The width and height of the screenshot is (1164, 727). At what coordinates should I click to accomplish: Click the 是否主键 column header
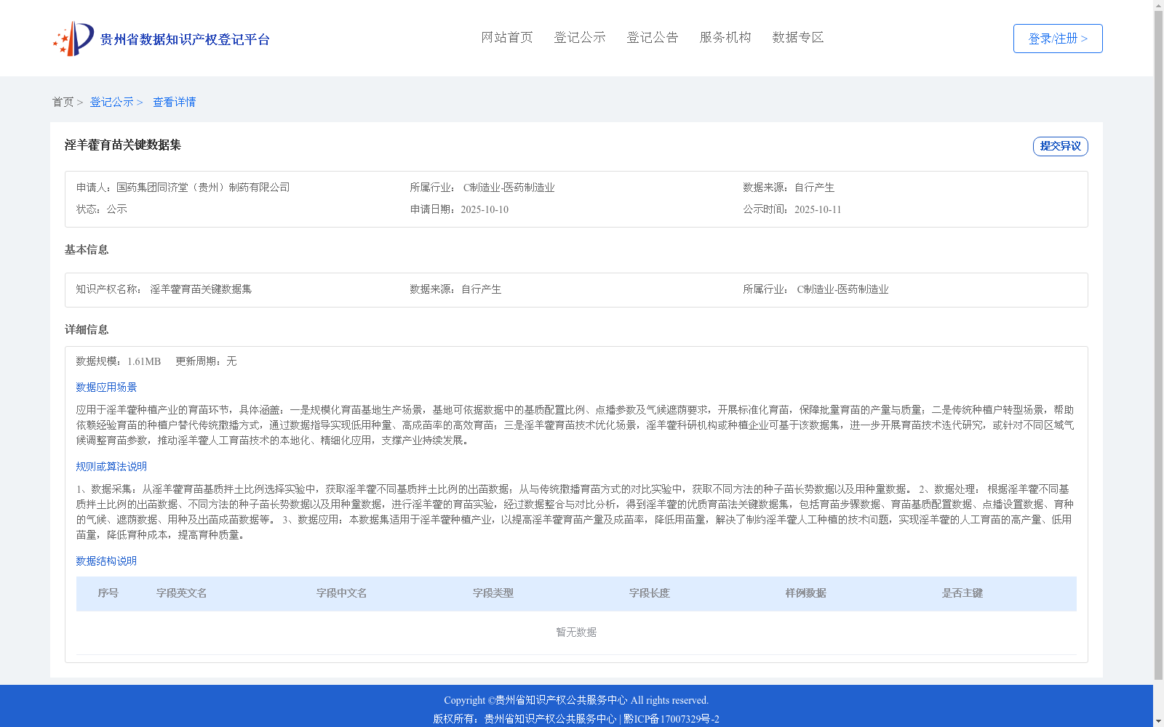click(x=962, y=593)
